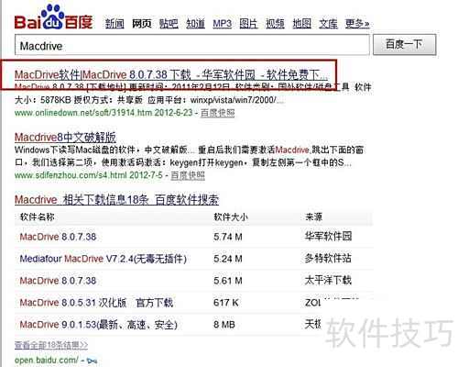458x367 pixels.
Task: Click the 来源 column header
Action: tap(313, 217)
